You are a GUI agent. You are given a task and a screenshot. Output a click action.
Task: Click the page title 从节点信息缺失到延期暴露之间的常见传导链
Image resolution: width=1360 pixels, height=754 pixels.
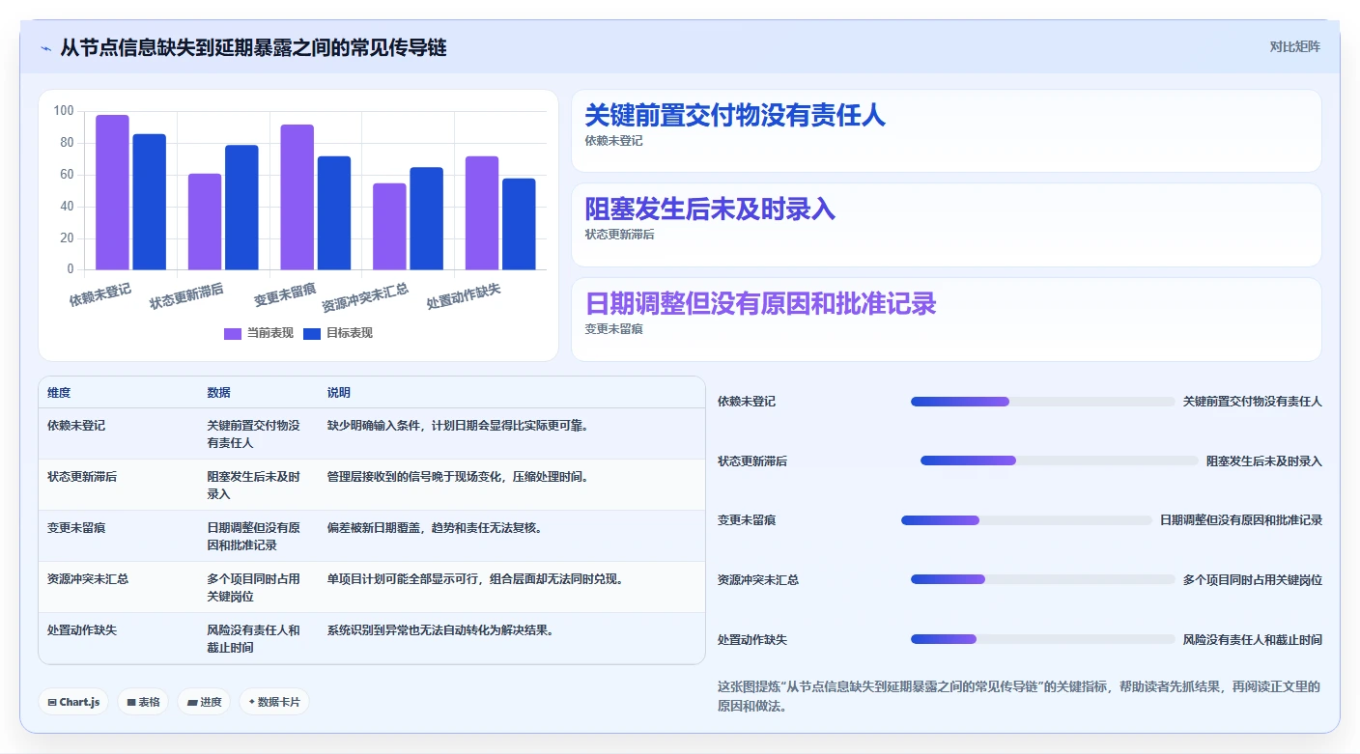click(253, 47)
